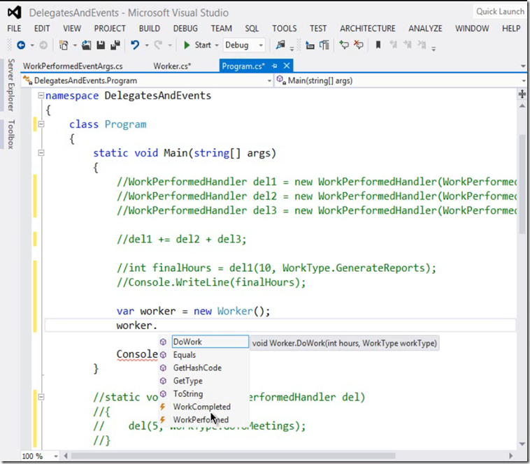Screen dimensions: 530x464
Task: Click the clear bookmarks icon
Action: pos(422,45)
